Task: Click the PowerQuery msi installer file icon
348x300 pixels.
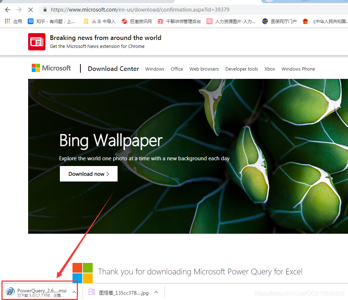Action: (10, 292)
